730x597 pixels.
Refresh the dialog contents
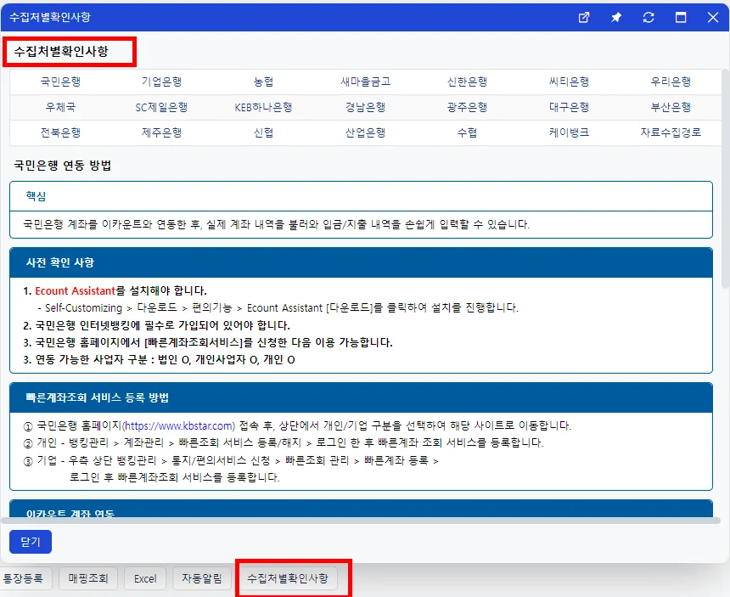coord(648,18)
